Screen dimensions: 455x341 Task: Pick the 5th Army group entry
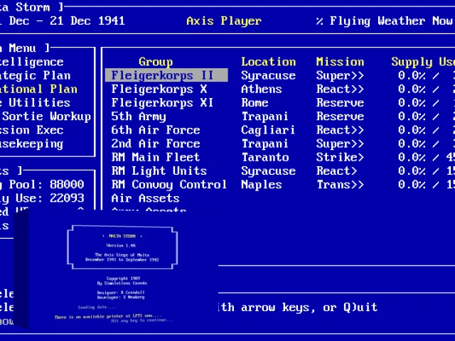click(x=139, y=117)
